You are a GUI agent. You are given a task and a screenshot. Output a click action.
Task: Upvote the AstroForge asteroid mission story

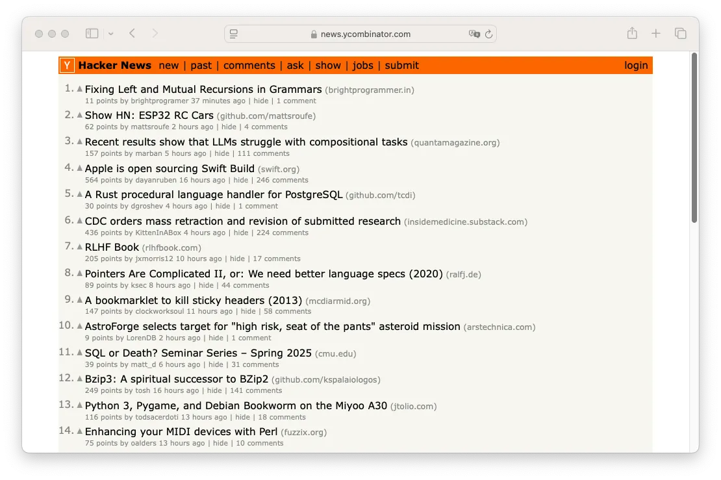pyautogui.click(x=79, y=326)
